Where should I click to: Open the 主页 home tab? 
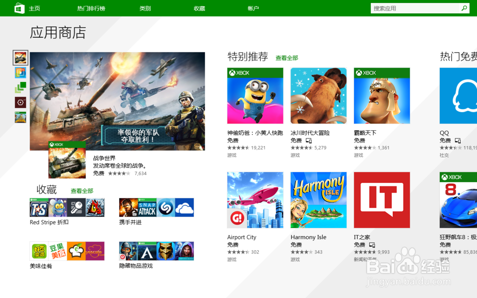(x=34, y=9)
